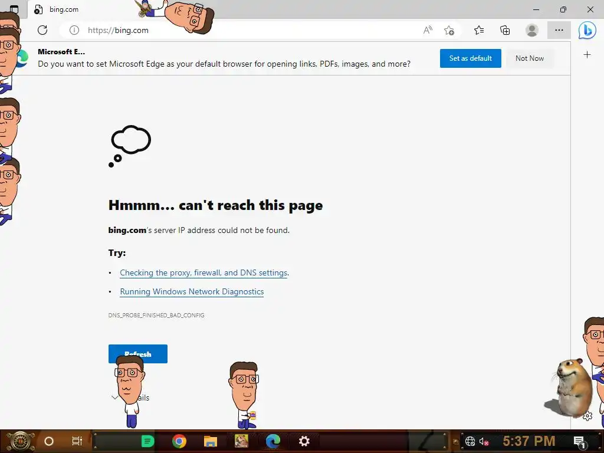The image size is (604, 453).
Task: Click the network globe tray icon
Action: (x=470, y=441)
